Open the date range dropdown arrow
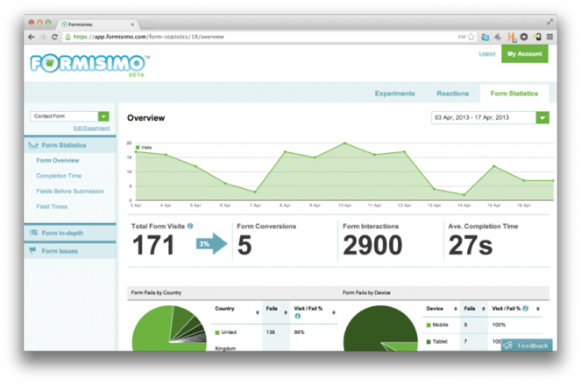This screenshot has width=581, height=384. 542,118
